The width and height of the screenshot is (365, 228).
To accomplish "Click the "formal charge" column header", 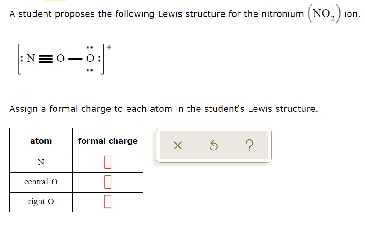I will tap(108, 141).
